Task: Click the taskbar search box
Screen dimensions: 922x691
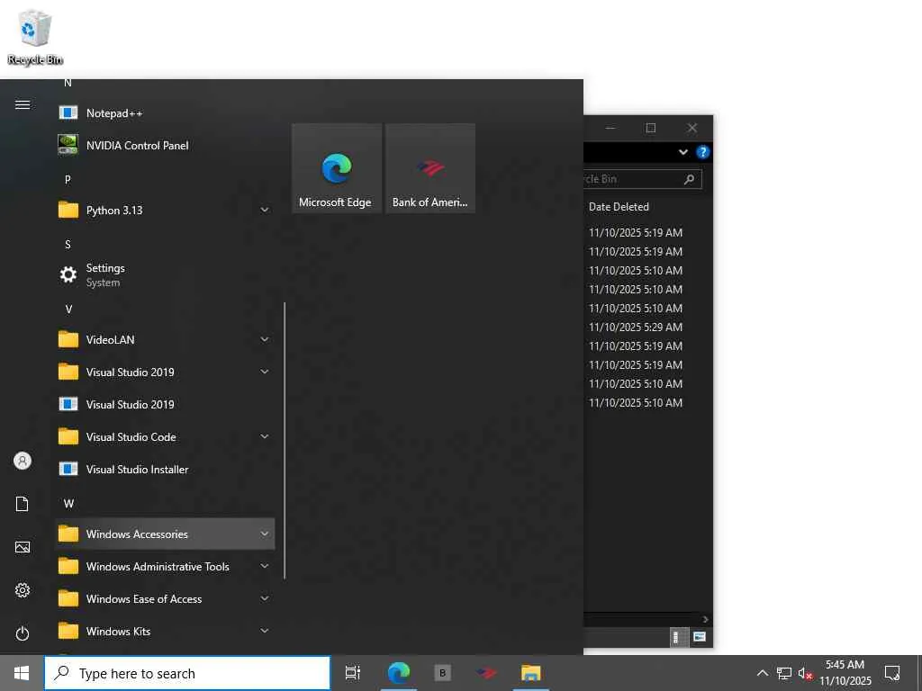Action: tap(187, 673)
